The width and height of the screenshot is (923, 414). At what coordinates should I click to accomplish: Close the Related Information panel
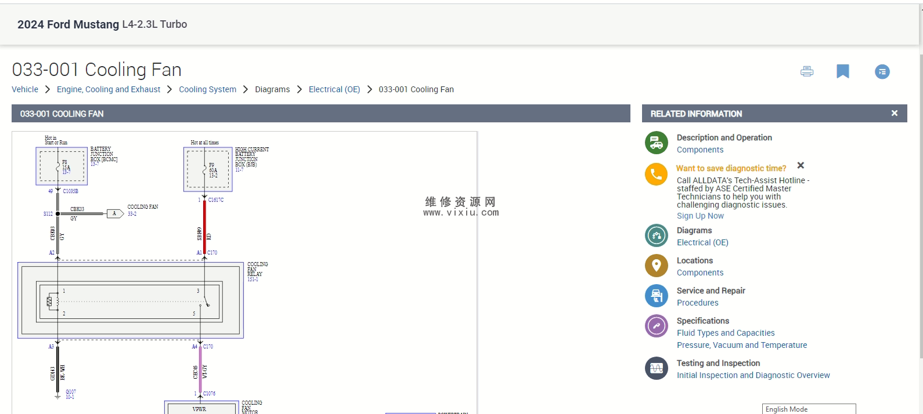pos(895,113)
